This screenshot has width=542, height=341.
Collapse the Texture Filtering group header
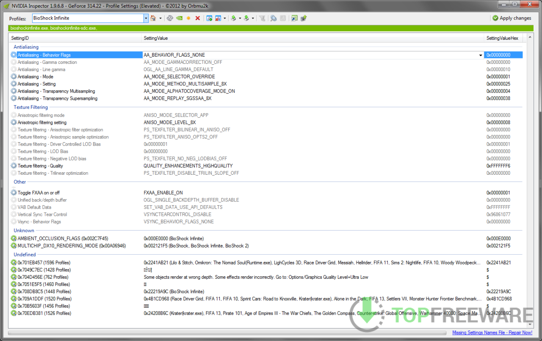point(30,107)
